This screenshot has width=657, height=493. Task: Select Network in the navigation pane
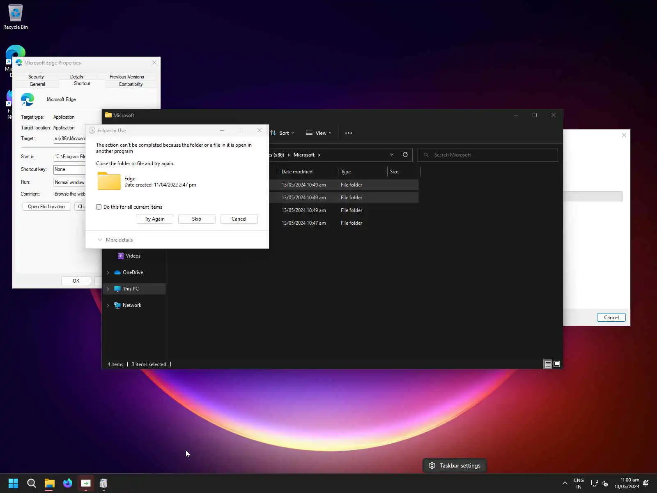point(132,305)
